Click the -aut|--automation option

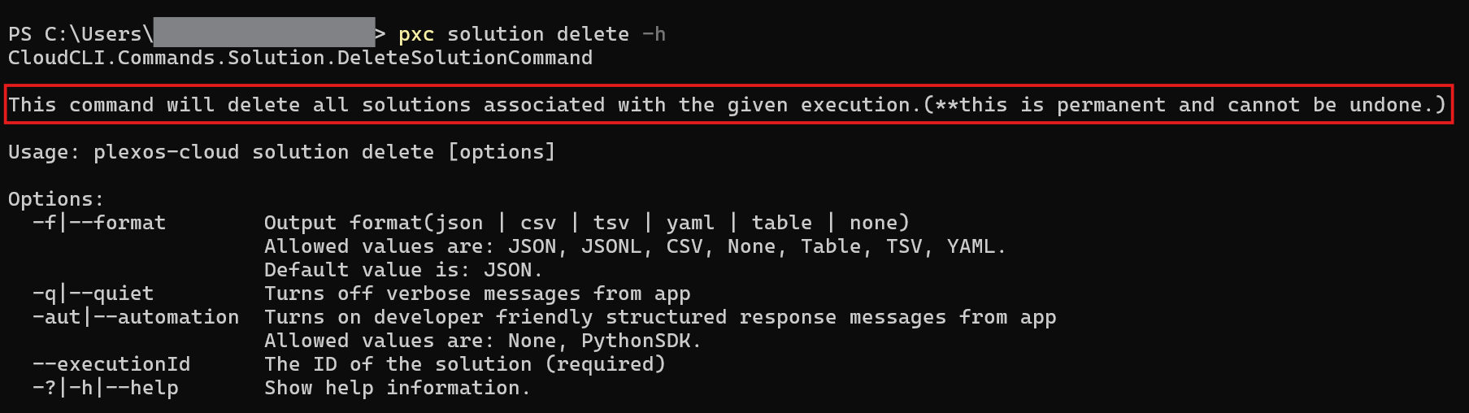136,317
